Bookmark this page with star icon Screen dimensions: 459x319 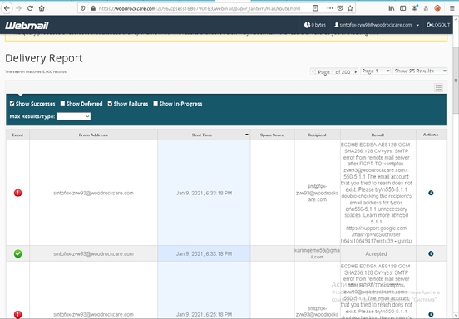[x=350, y=8]
